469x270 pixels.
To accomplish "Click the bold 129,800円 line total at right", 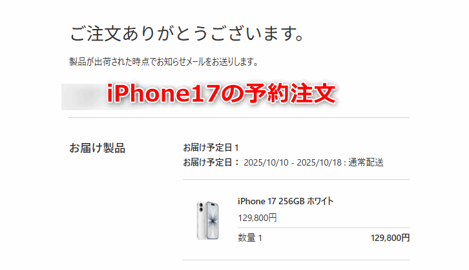I will (x=390, y=238).
